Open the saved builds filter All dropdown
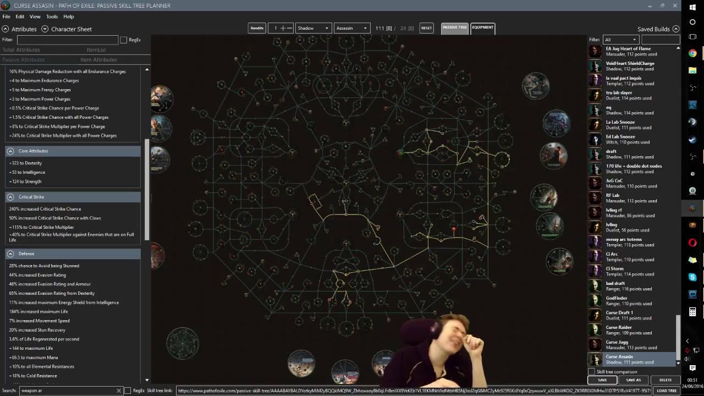Image resolution: width=704 pixels, height=396 pixels. point(621,40)
